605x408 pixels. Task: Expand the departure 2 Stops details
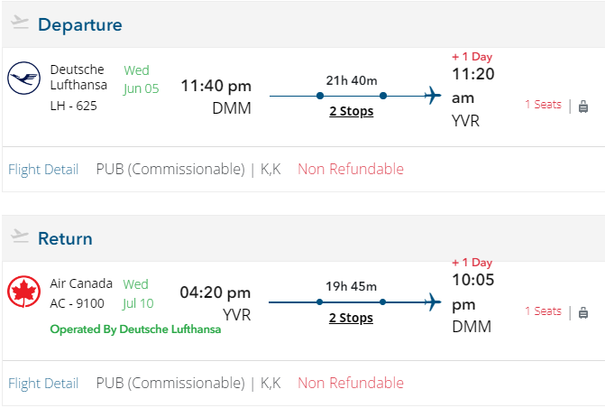click(351, 112)
